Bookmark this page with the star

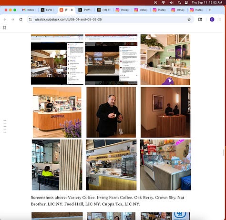(189, 20)
